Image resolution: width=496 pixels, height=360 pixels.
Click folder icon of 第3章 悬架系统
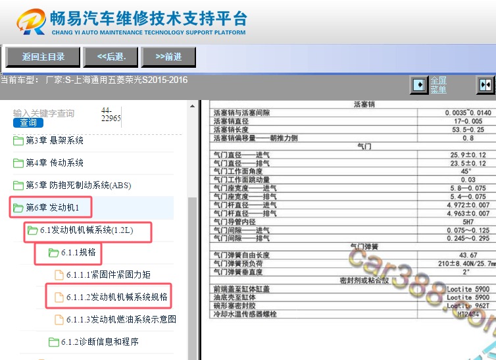point(18,141)
